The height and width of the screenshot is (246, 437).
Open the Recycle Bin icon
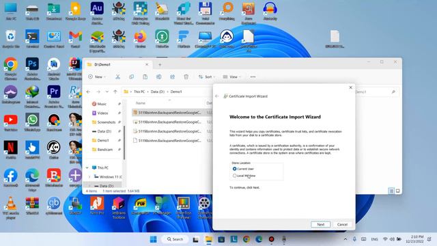pyautogui.click(x=11, y=39)
